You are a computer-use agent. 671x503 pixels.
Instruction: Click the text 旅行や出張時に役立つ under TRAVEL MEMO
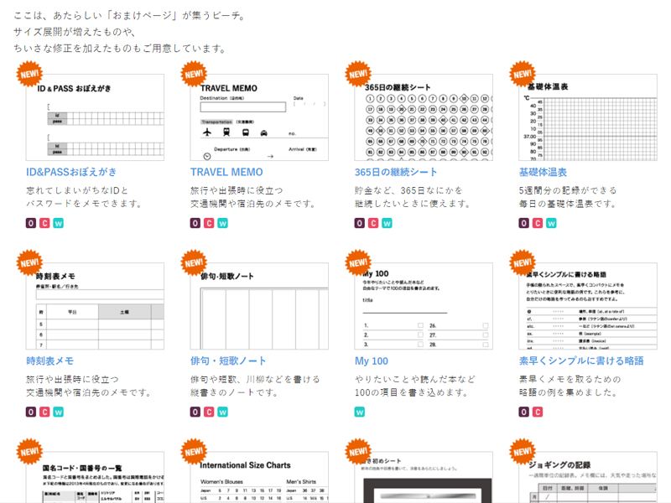click(x=237, y=190)
